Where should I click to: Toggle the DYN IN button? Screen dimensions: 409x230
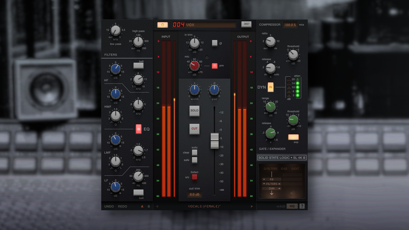coord(271,88)
